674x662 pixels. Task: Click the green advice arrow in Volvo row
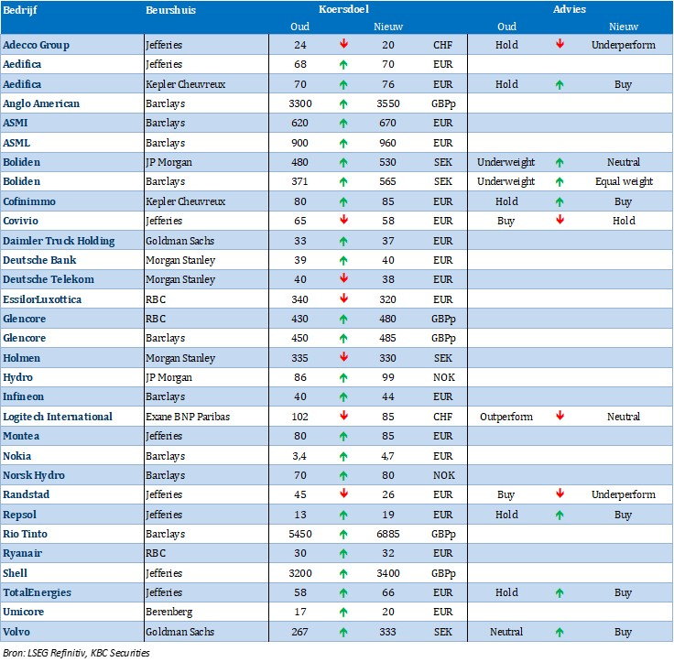(x=560, y=632)
